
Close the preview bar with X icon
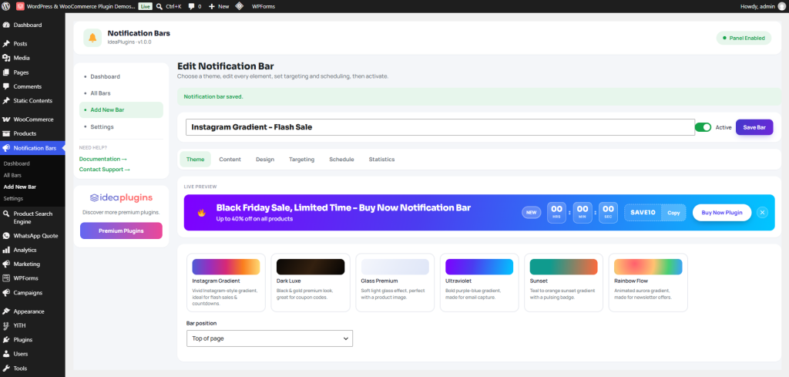[762, 213]
